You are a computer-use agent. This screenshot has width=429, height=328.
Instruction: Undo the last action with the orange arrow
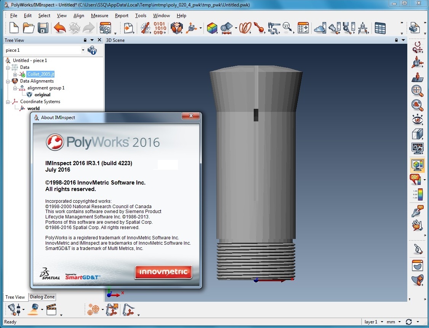pos(60,28)
